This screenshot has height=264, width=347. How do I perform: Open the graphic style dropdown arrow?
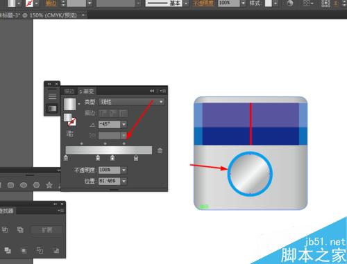(275, 3)
